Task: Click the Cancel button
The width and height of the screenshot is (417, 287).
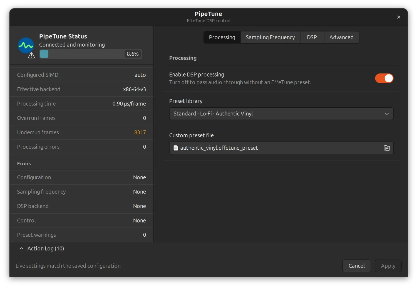Action: (x=357, y=266)
